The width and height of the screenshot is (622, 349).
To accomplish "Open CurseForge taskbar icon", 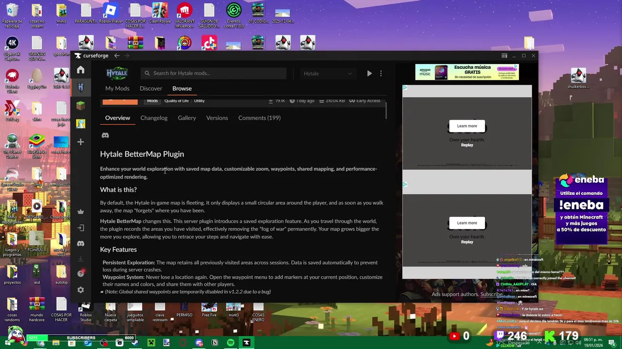I will [x=246, y=343].
